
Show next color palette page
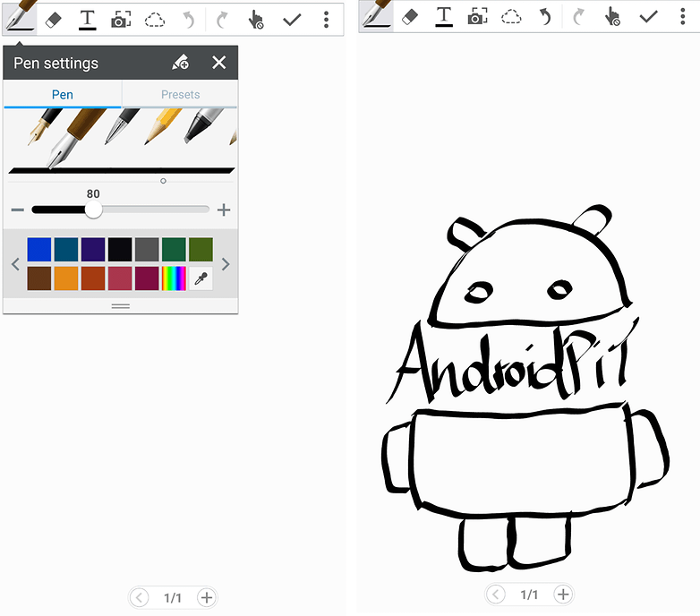226,264
